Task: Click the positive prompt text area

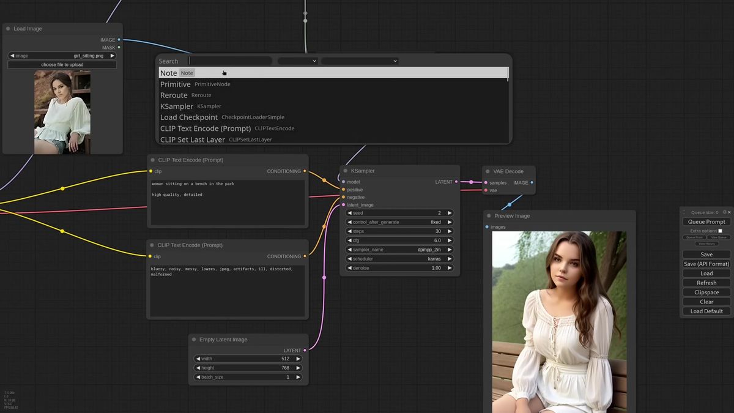Action: 228,203
